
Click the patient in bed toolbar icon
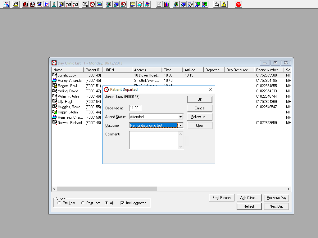pos(147,4)
